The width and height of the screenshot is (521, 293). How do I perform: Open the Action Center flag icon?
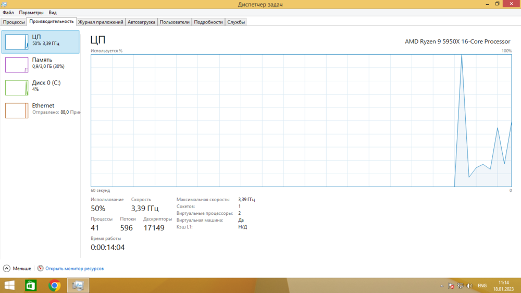pos(452,286)
